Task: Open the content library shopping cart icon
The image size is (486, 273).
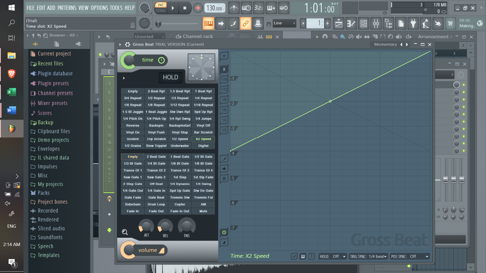Action: click(x=450, y=24)
